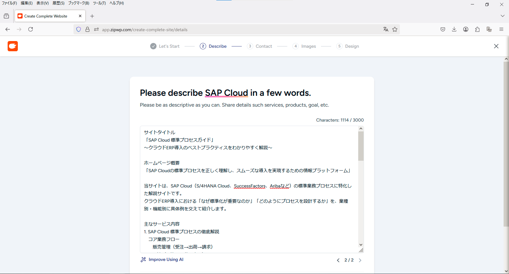509x274 pixels.
Task: Click textarea scroll up arrow
Action: (361, 129)
